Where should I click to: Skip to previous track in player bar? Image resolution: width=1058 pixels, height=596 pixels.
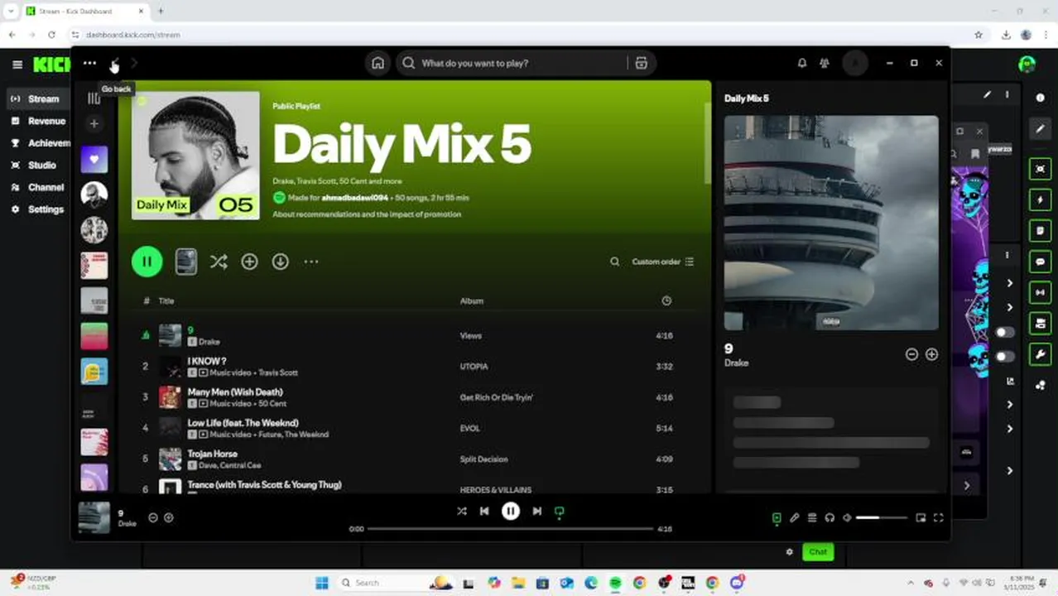(484, 511)
